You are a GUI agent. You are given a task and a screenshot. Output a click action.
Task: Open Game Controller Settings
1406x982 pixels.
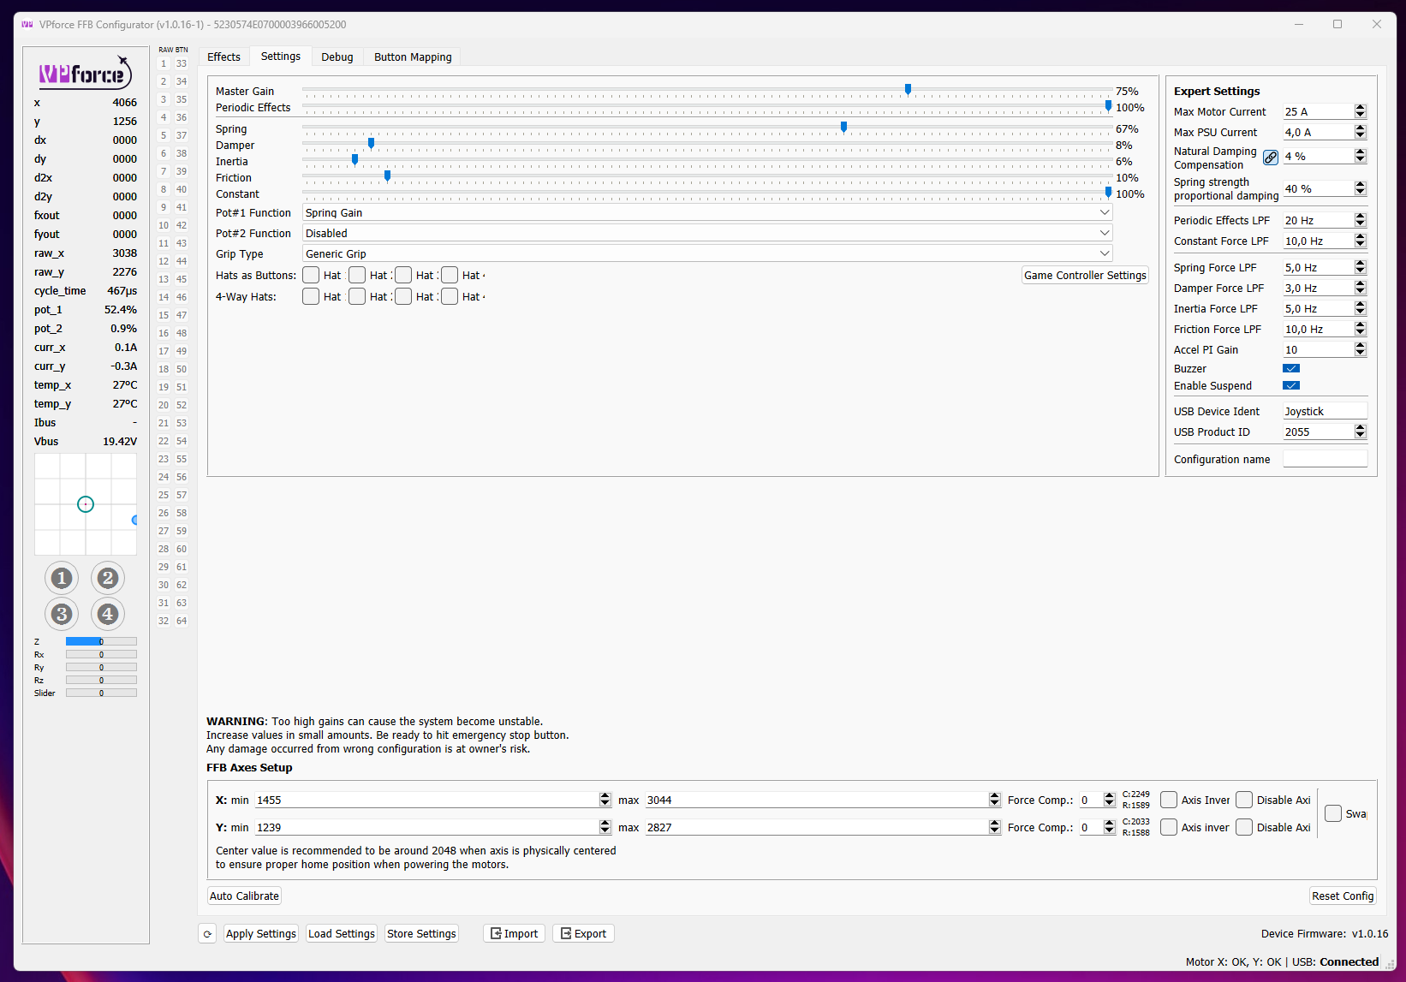coord(1084,275)
